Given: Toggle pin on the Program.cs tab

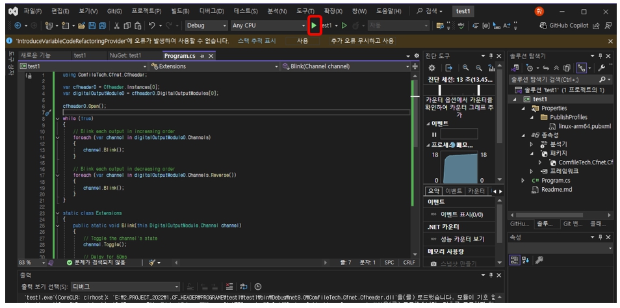Looking at the screenshot, I should pos(202,56).
